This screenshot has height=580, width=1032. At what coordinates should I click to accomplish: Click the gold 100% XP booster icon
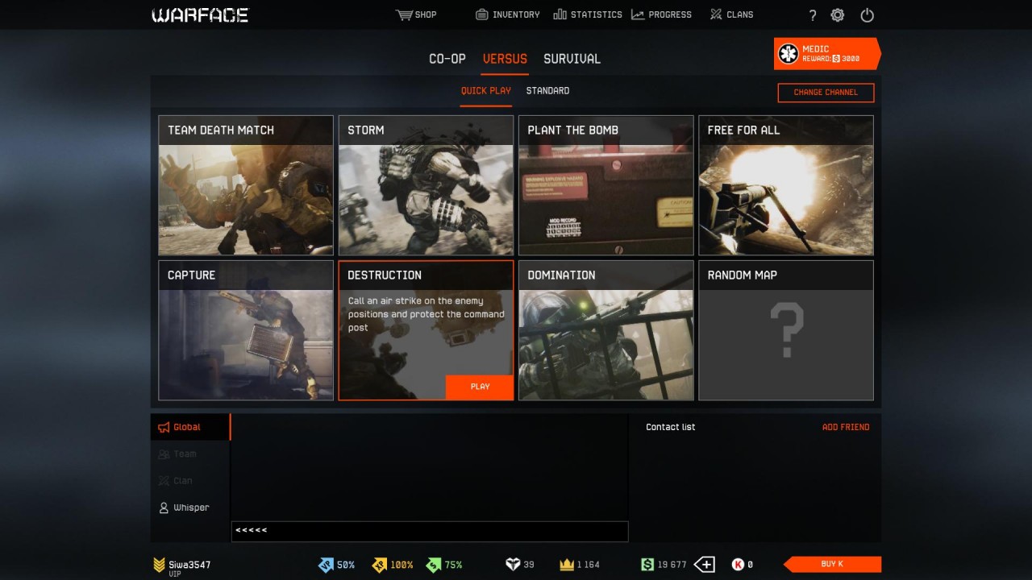click(x=379, y=565)
